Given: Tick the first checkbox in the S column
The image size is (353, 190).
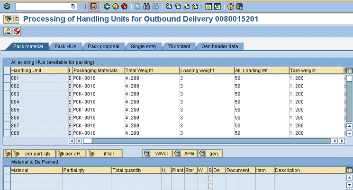Looking at the screenshot, I should tap(210, 178).
